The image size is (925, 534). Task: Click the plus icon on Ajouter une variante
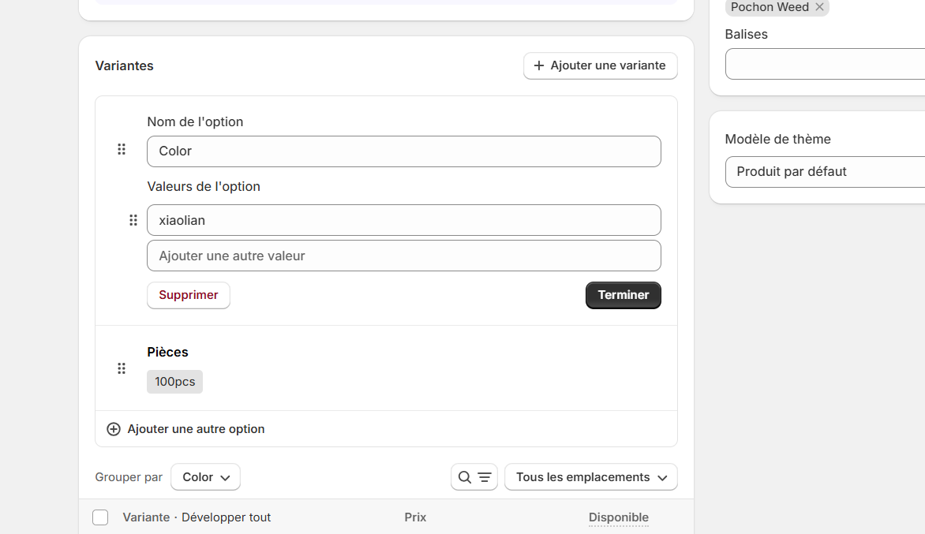[539, 65]
